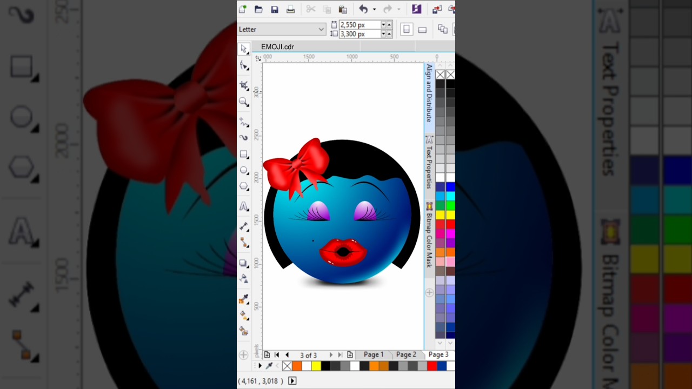Click the docker quick customize plus button

pos(429,292)
